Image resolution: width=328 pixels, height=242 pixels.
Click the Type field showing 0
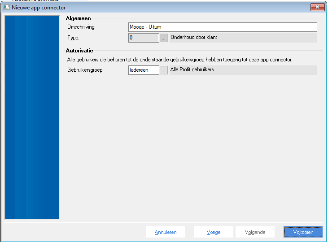point(144,38)
